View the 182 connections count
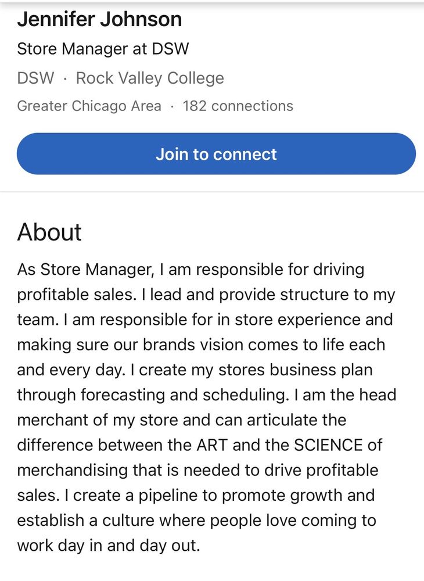 pyautogui.click(x=238, y=106)
